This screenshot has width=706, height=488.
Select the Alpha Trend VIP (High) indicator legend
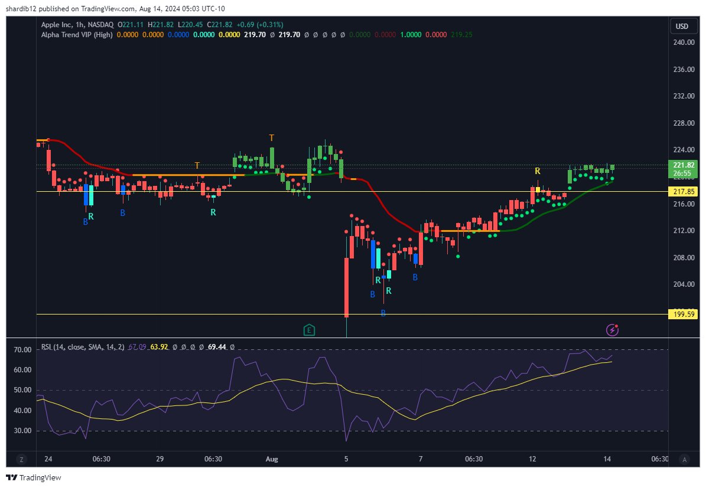pos(77,35)
